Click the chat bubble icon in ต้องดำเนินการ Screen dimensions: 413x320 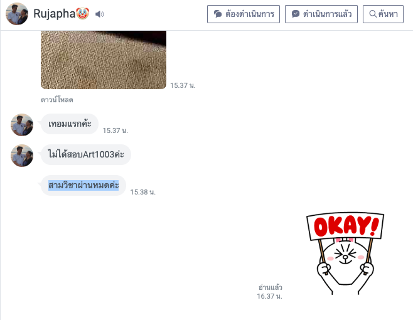pyautogui.click(x=218, y=14)
